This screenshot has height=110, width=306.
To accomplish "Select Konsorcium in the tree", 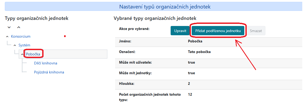I will pyautogui.click(x=21, y=36).
